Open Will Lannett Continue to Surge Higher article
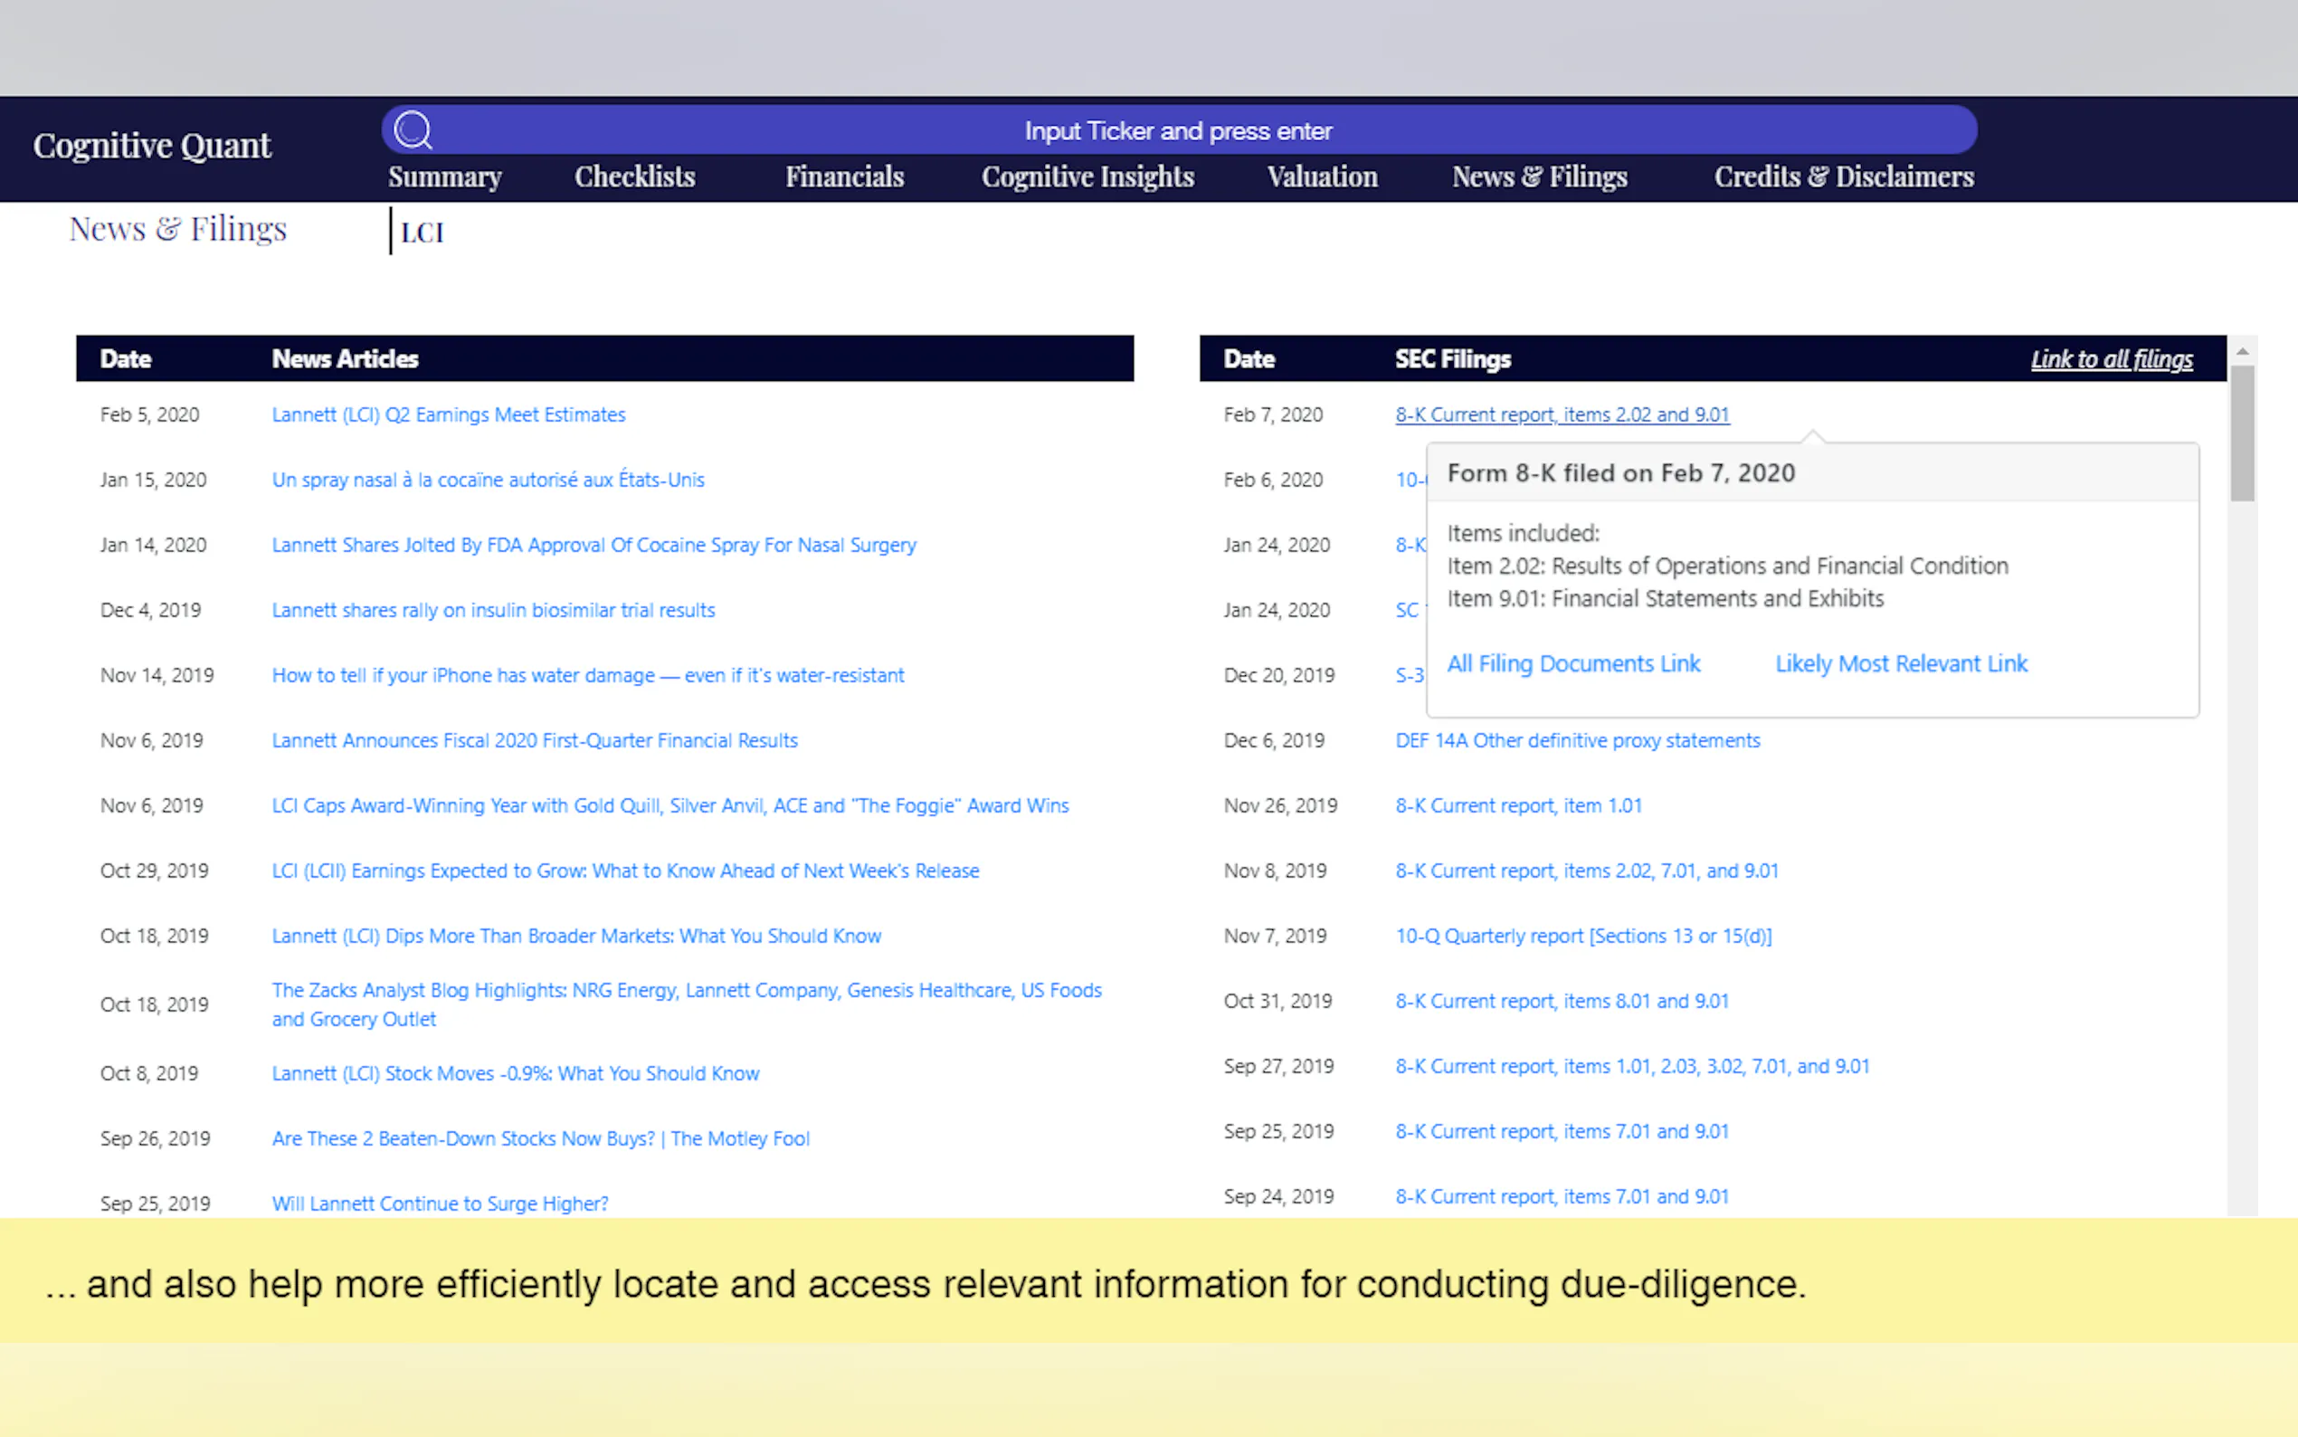This screenshot has height=1437, width=2298. 440,1204
